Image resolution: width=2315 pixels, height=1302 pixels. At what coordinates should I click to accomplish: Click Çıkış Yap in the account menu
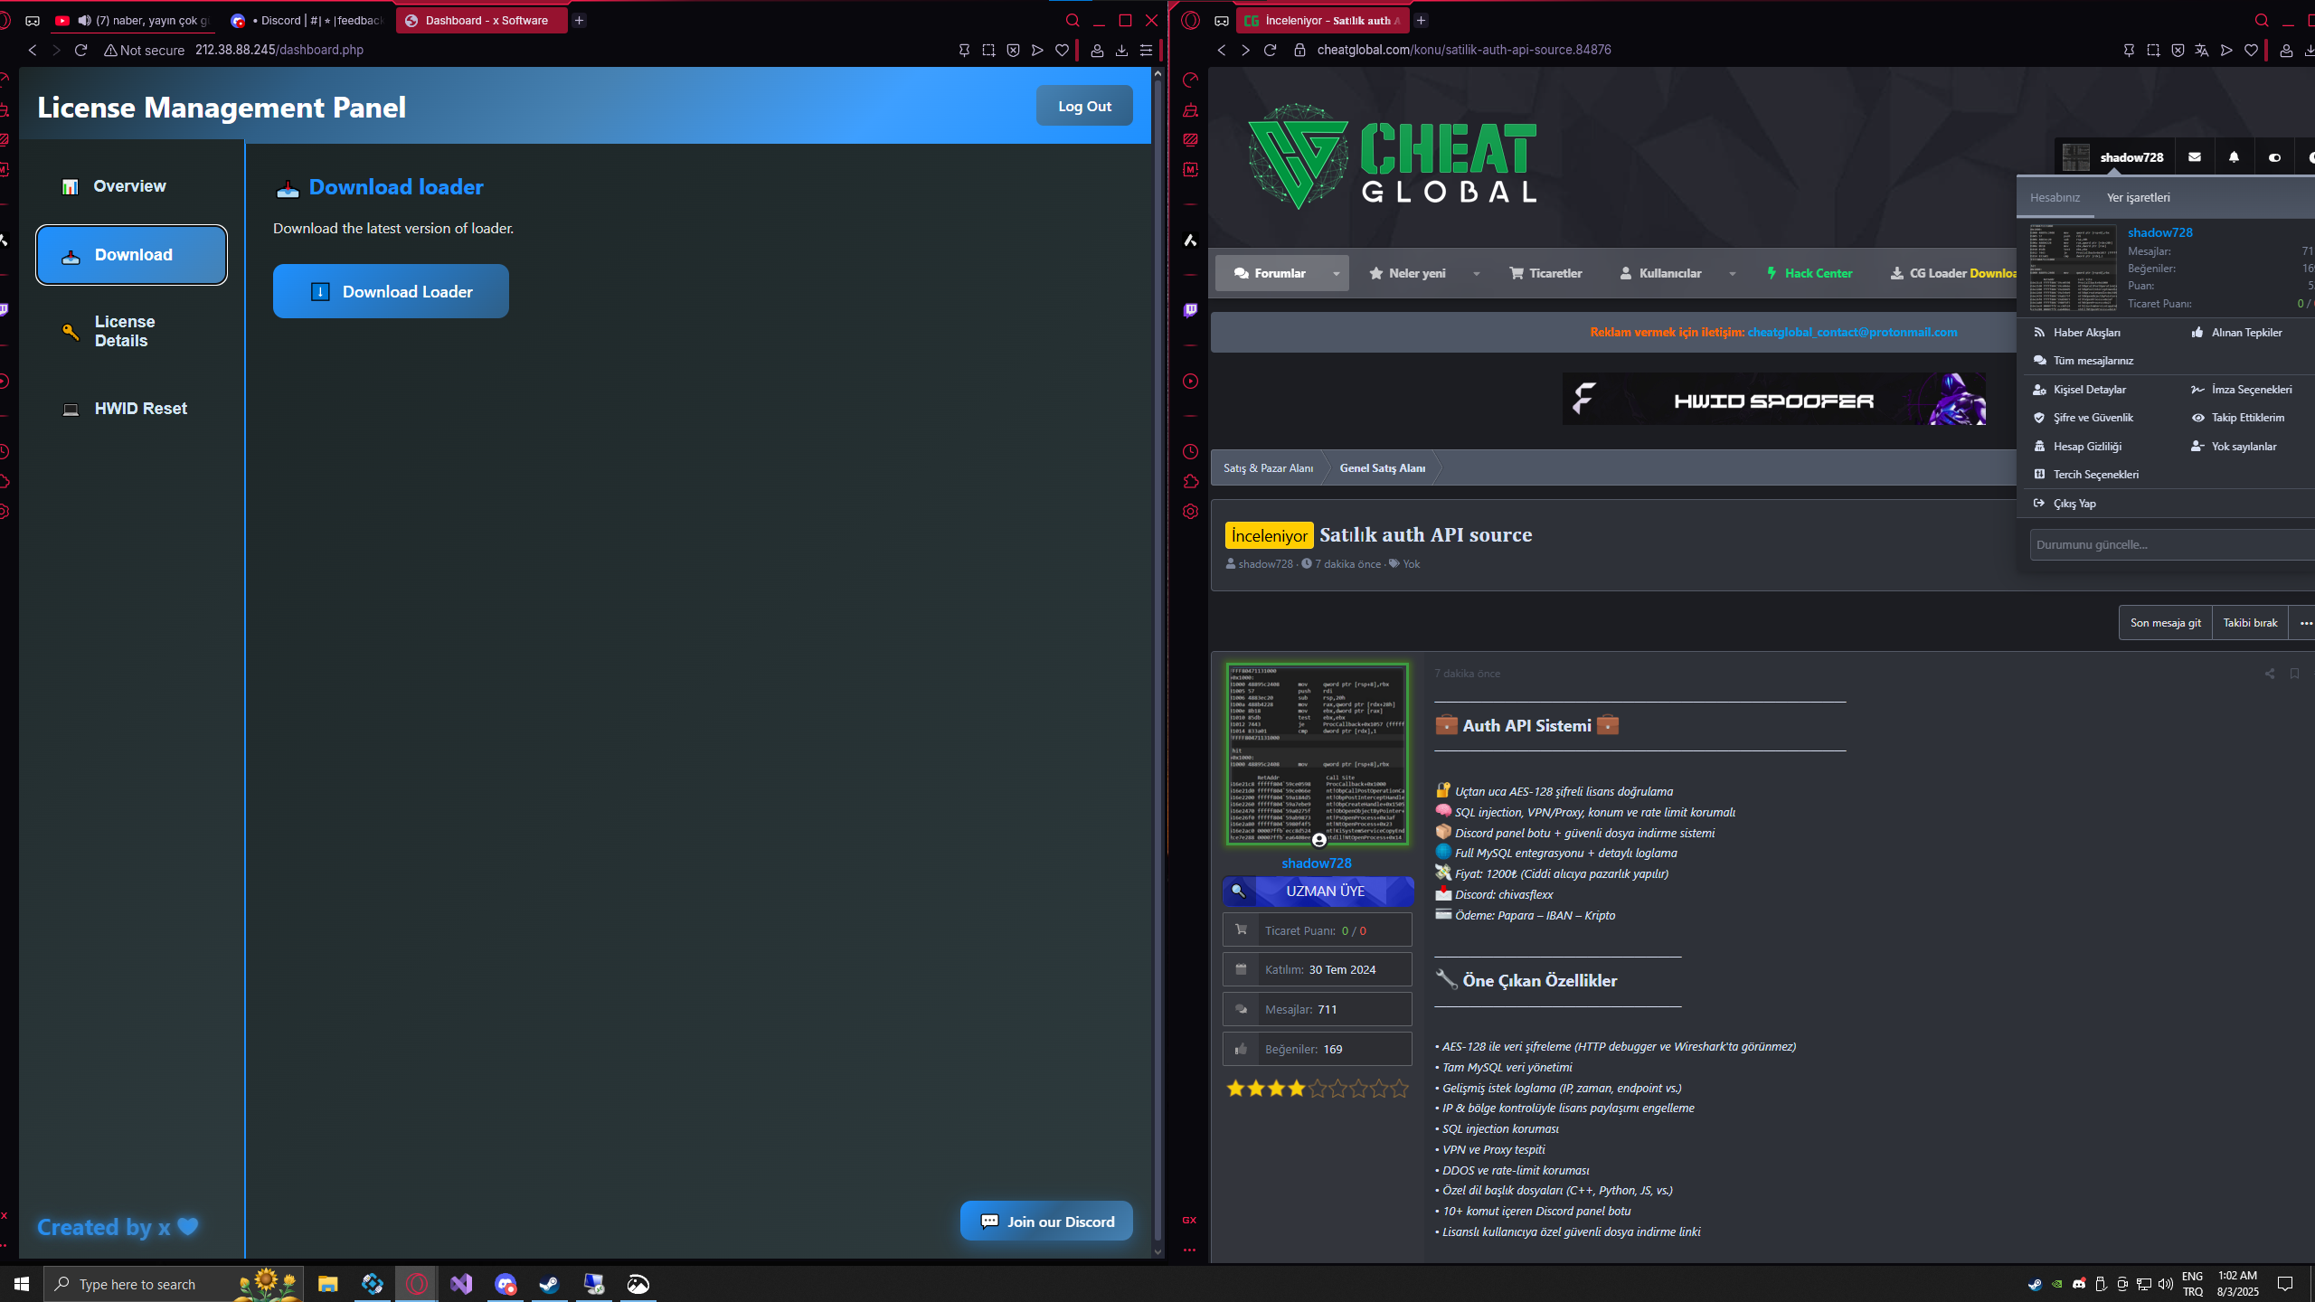[x=2074, y=504]
